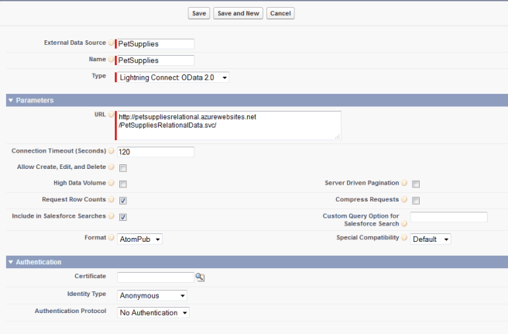
Task: Collapse the Parameters section header
Action: (x=11, y=101)
